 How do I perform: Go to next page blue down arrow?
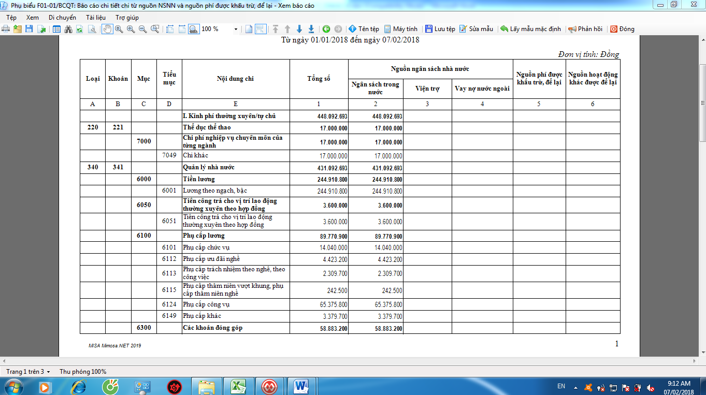(x=299, y=29)
